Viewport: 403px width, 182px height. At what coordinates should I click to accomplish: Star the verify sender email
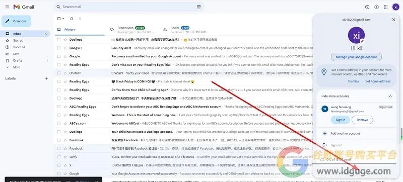click(65, 157)
